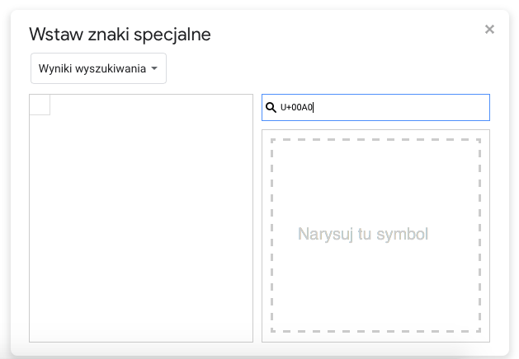Close the Wstaw znaki specjalne dialog
Screen dimensions: 519x359
[489, 30]
